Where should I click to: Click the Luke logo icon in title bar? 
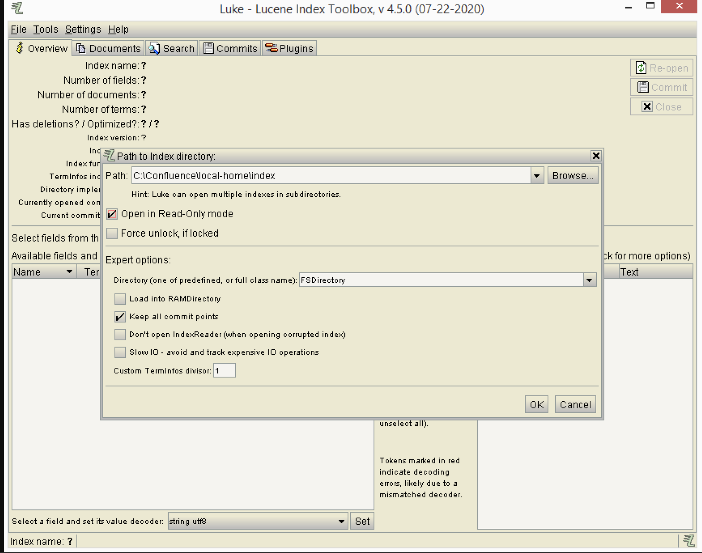17,8
